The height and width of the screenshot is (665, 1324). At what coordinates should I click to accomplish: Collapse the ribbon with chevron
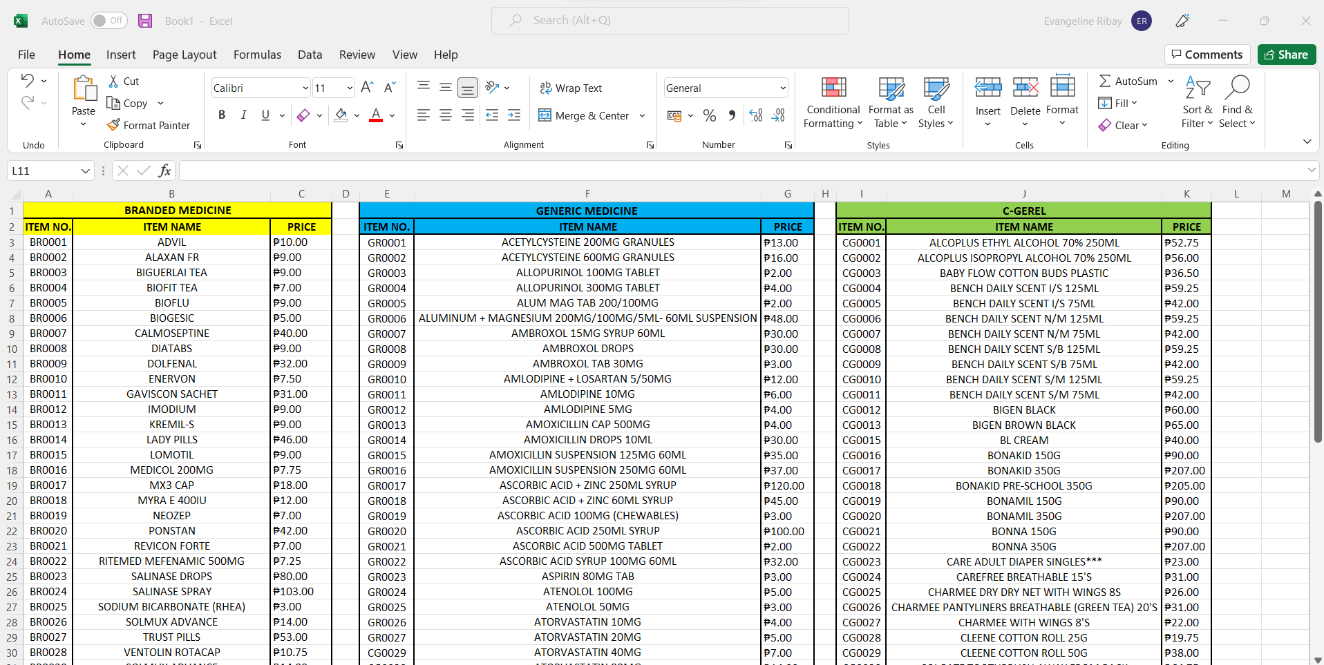tap(1307, 142)
